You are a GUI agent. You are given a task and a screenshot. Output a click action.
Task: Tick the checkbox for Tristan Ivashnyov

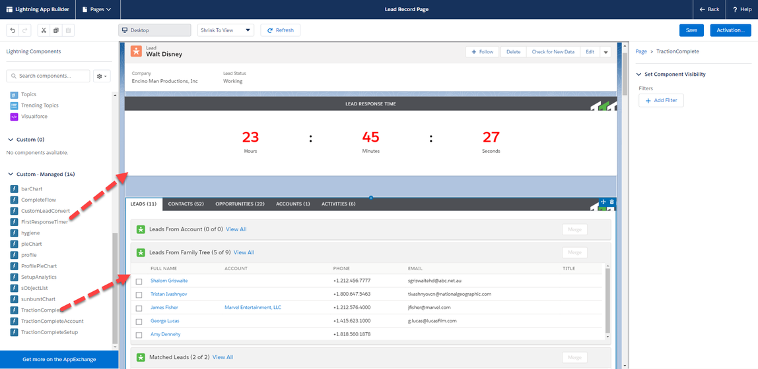click(x=139, y=295)
